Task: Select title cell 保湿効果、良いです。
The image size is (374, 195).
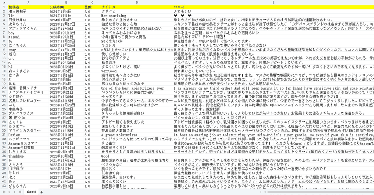Action: (x=137, y=177)
